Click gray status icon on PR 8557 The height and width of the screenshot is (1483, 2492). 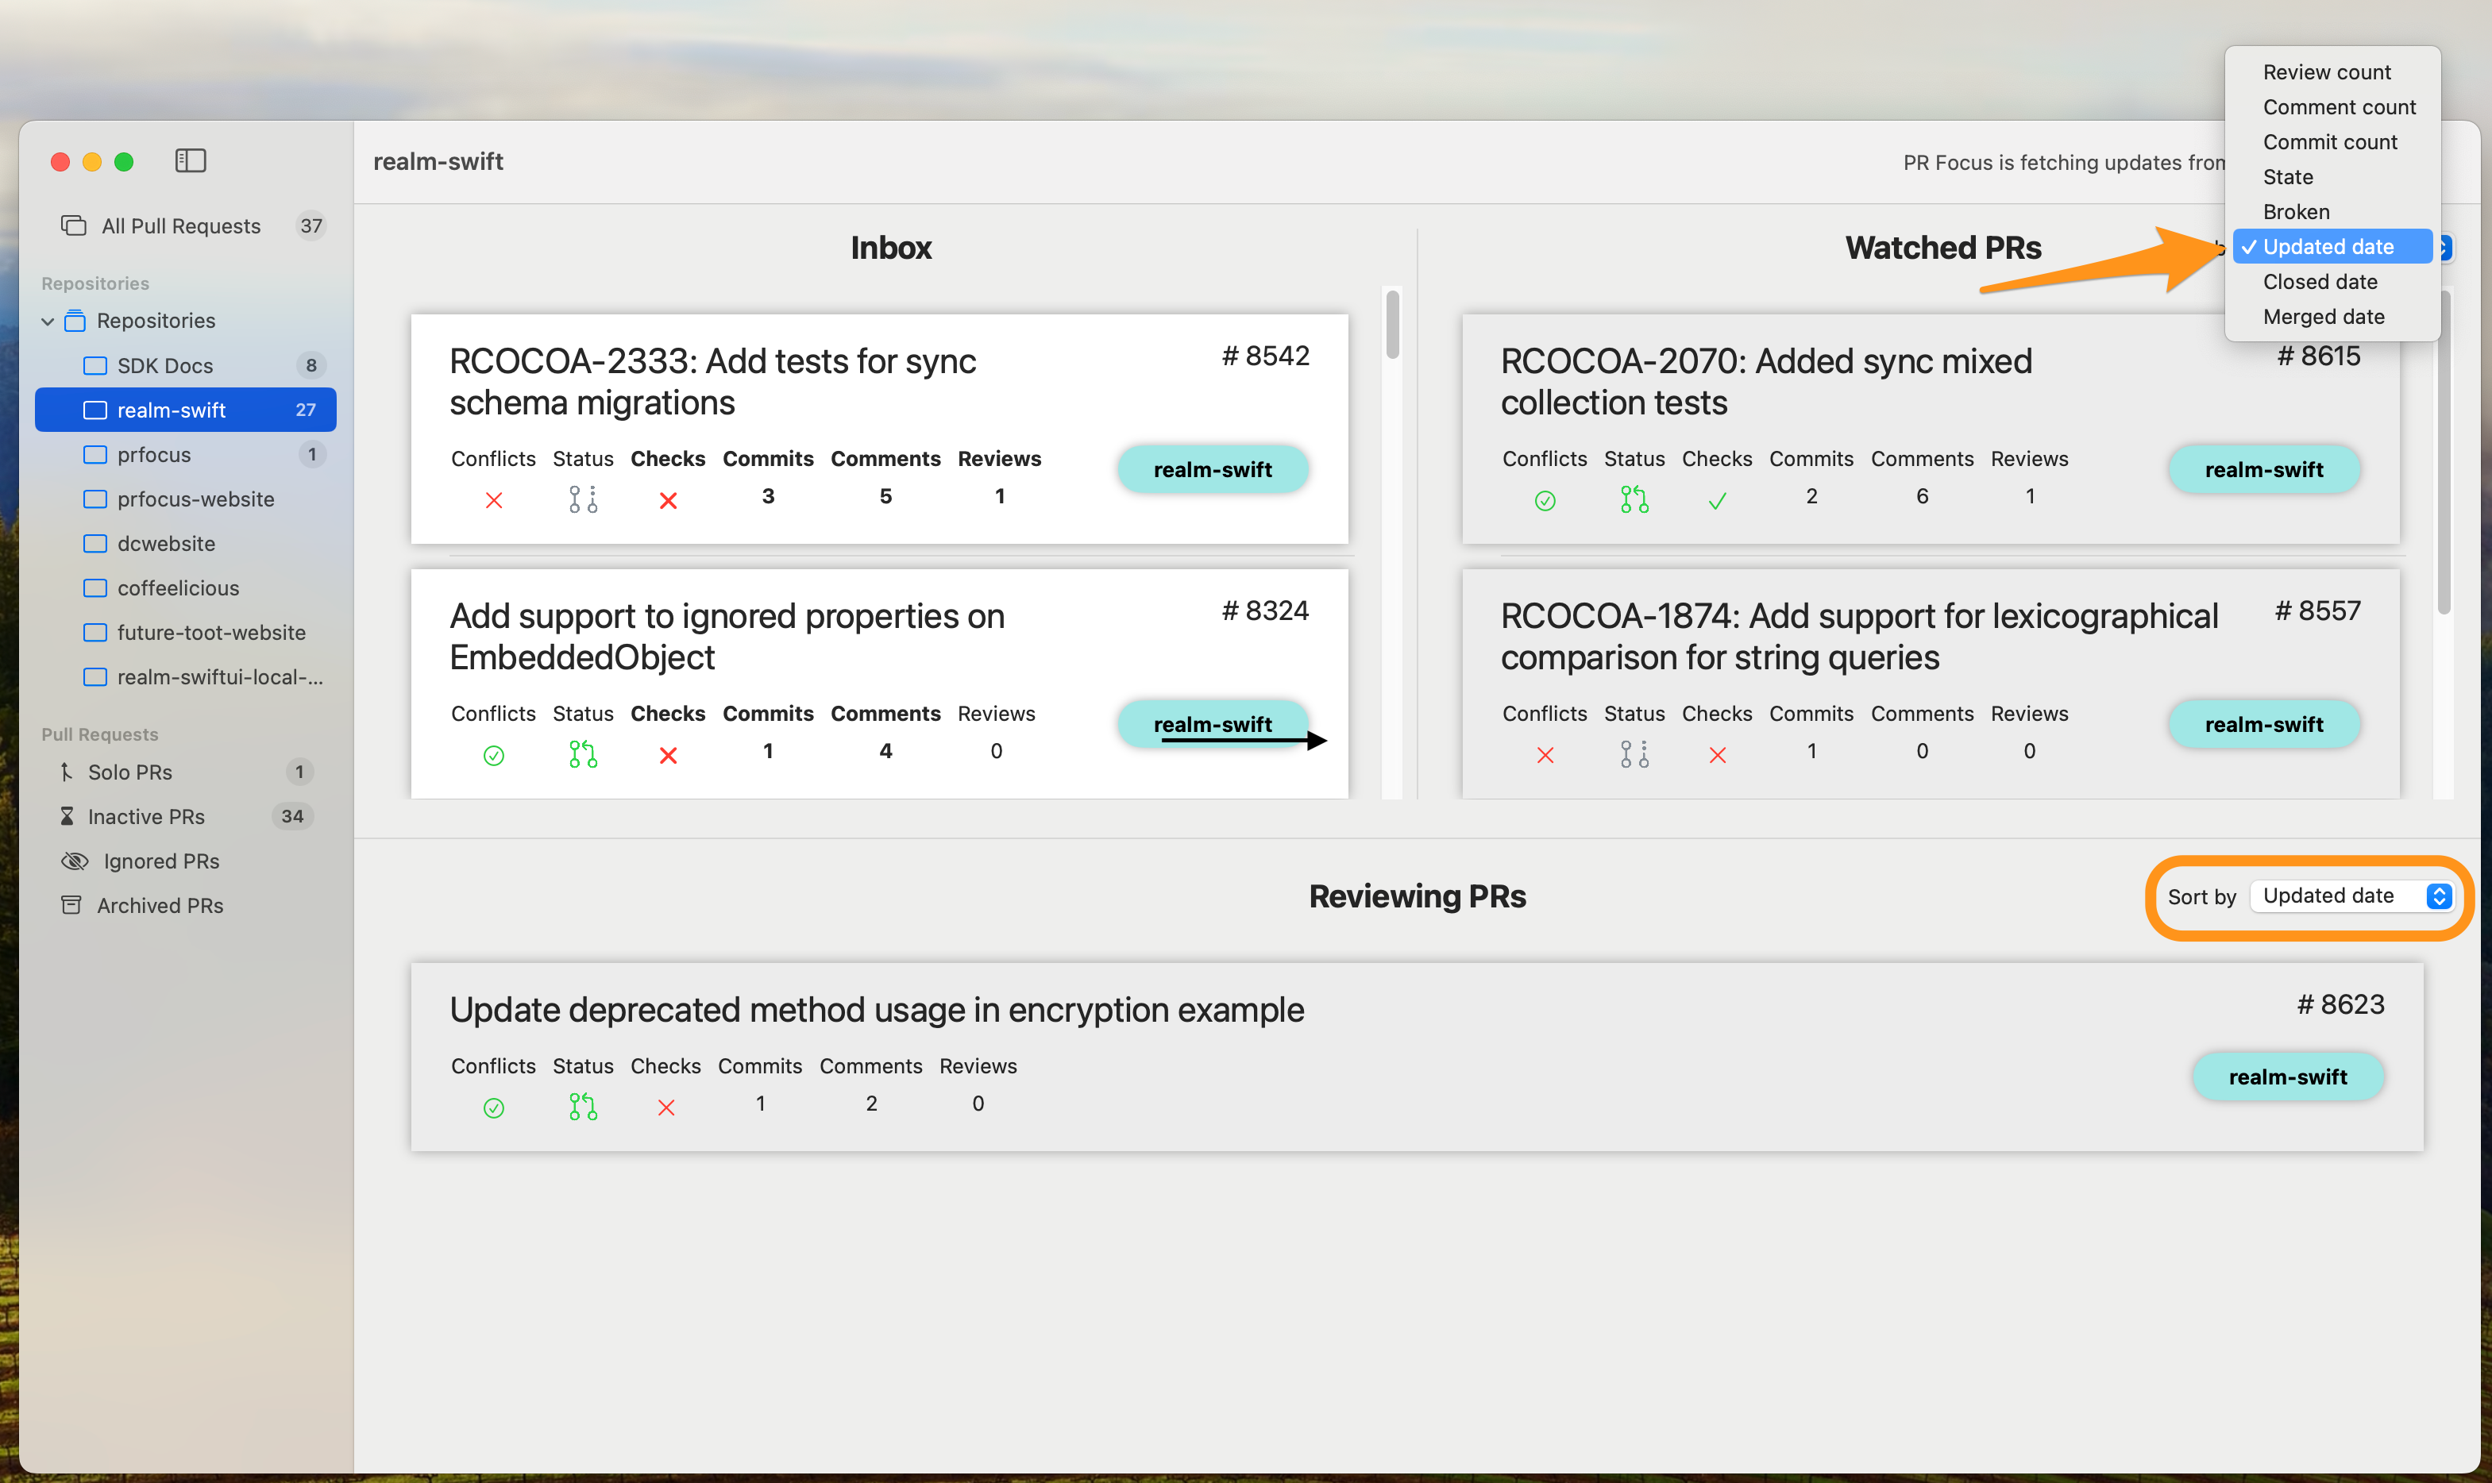pos(1634,753)
